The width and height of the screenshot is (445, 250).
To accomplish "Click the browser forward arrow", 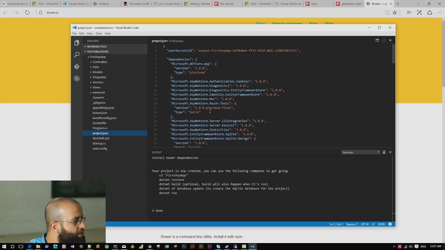I will (x=16, y=12).
